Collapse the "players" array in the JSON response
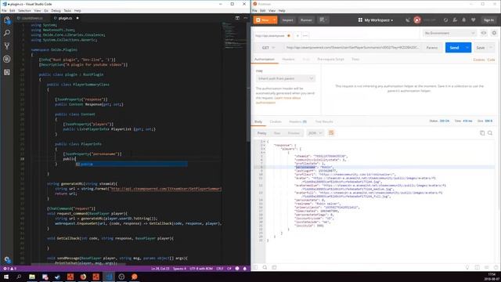The height and width of the screenshot is (282, 501). [x=265, y=149]
